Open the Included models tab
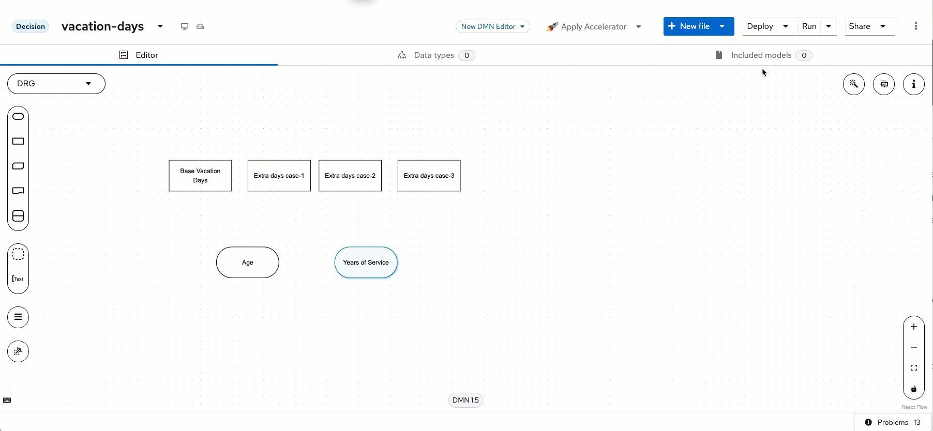Image resolution: width=933 pixels, height=431 pixels. (x=761, y=55)
